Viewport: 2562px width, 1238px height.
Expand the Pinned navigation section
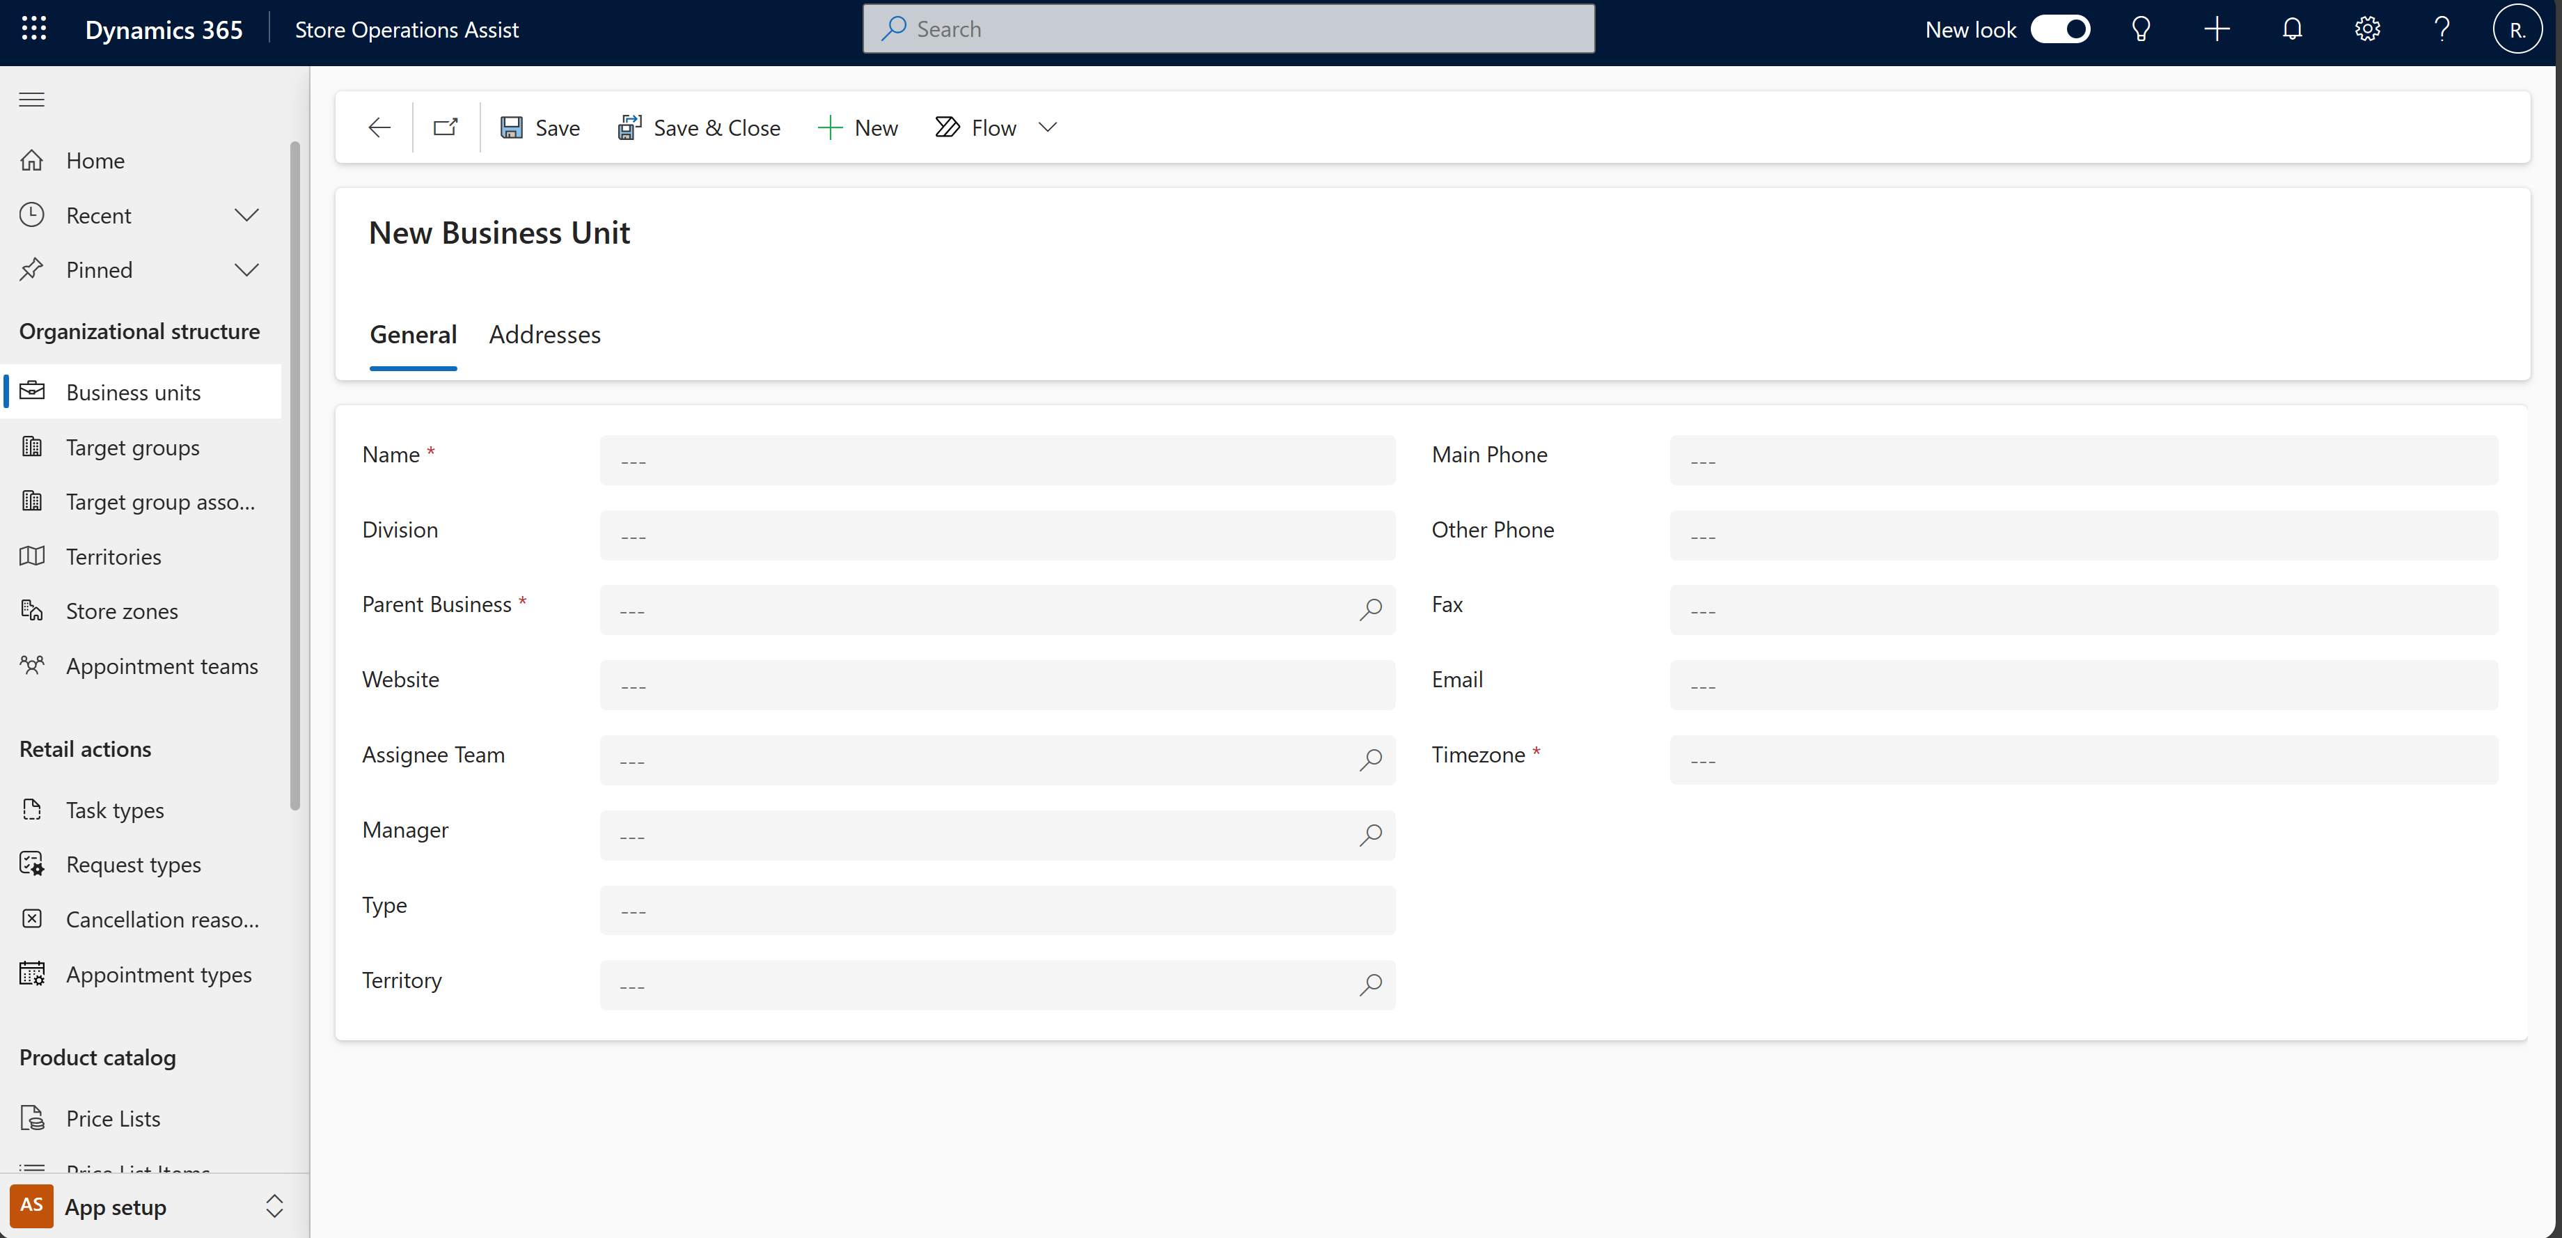[245, 268]
